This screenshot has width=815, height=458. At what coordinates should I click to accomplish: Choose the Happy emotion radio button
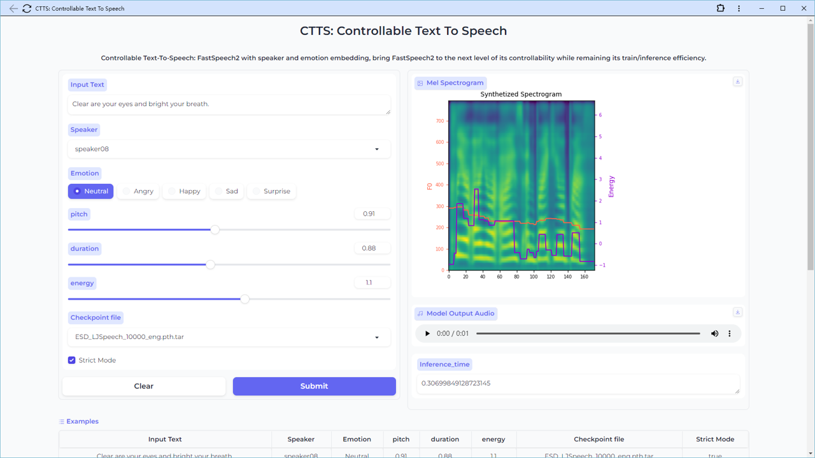(183, 191)
